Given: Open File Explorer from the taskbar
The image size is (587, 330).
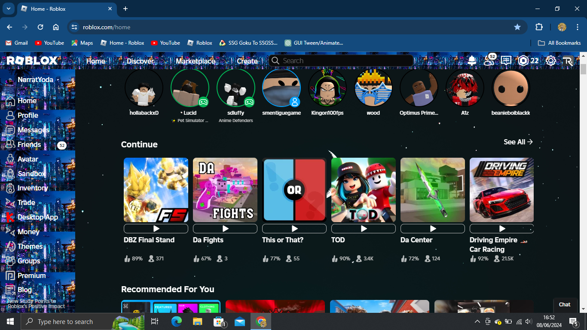Looking at the screenshot, I should 197,321.
